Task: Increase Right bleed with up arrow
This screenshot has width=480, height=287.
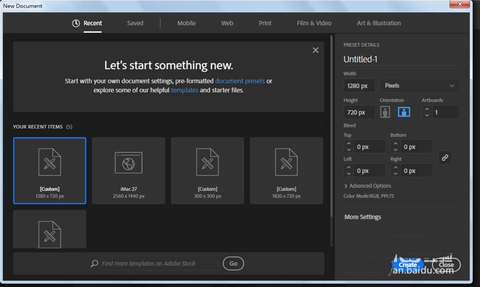Action: coord(396,168)
